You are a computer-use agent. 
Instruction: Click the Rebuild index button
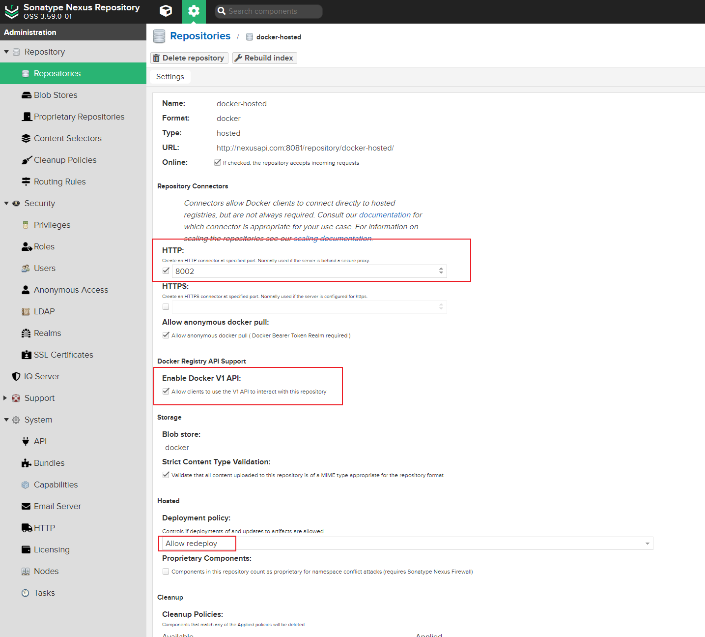pyautogui.click(x=264, y=58)
